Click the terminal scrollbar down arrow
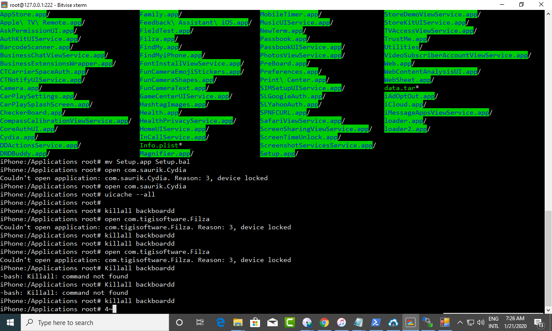 point(549,310)
